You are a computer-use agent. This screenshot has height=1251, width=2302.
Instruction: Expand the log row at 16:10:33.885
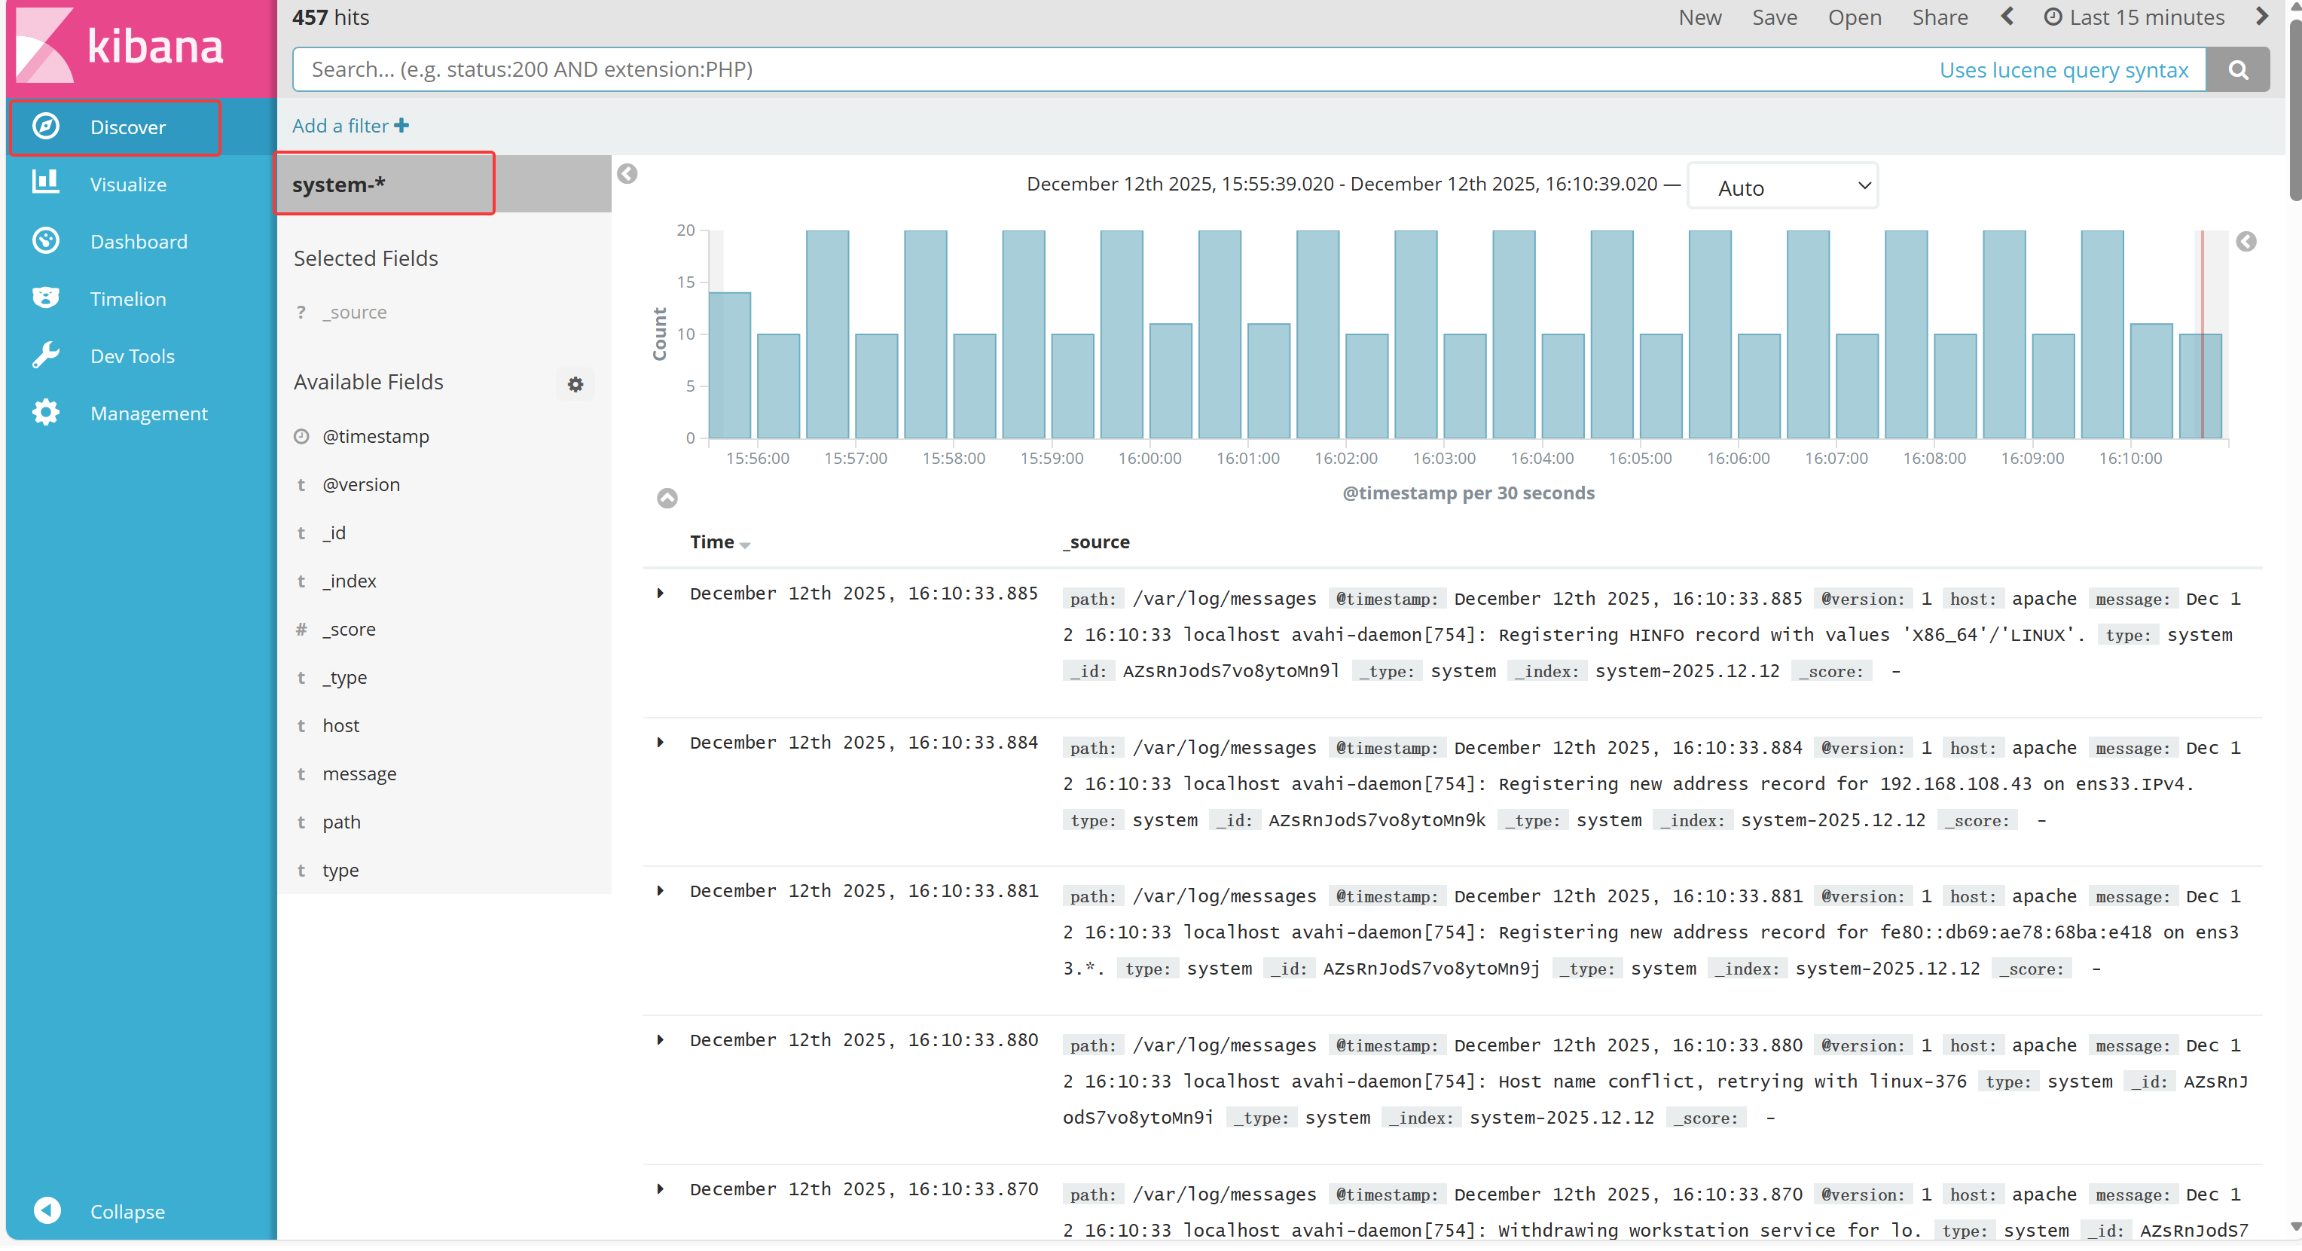click(x=661, y=593)
